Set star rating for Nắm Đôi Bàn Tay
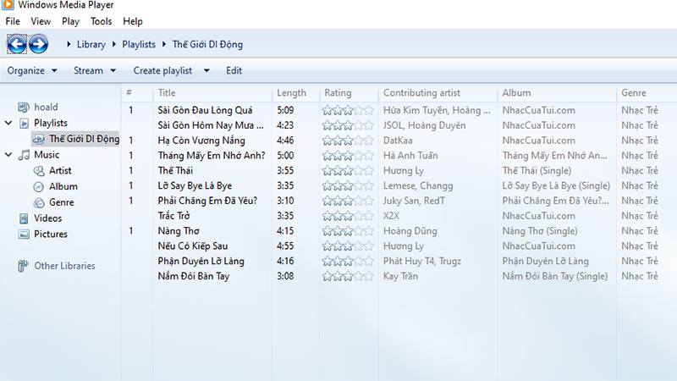Viewport: 677px width, 381px height. [x=348, y=276]
